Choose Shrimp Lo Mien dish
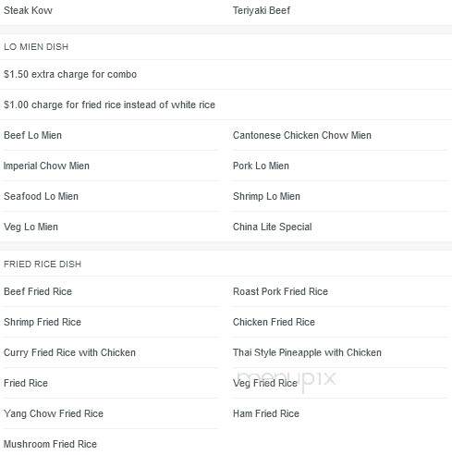The image size is (452, 455). 266,196
